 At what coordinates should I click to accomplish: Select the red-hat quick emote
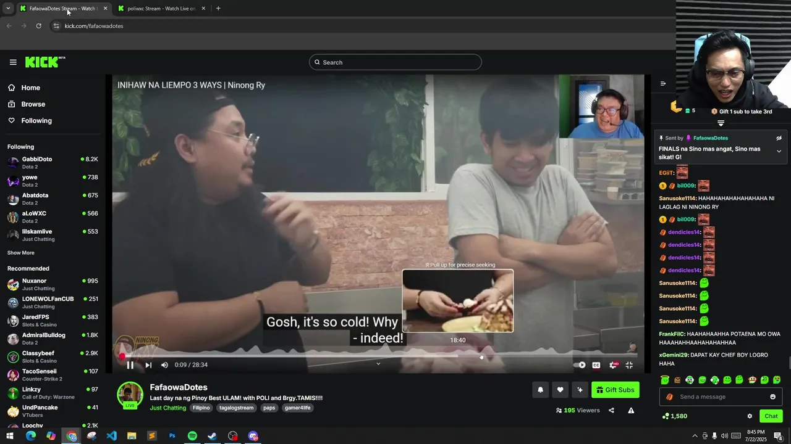(752, 380)
